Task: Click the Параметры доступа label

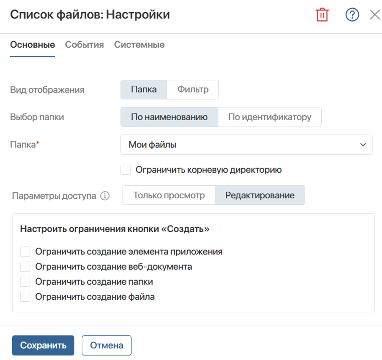Action: (x=54, y=196)
